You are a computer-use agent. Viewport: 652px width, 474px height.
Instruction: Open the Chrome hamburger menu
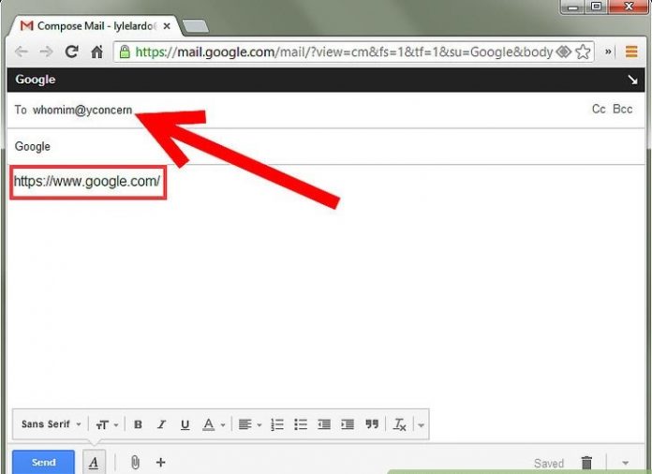coord(632,52)
